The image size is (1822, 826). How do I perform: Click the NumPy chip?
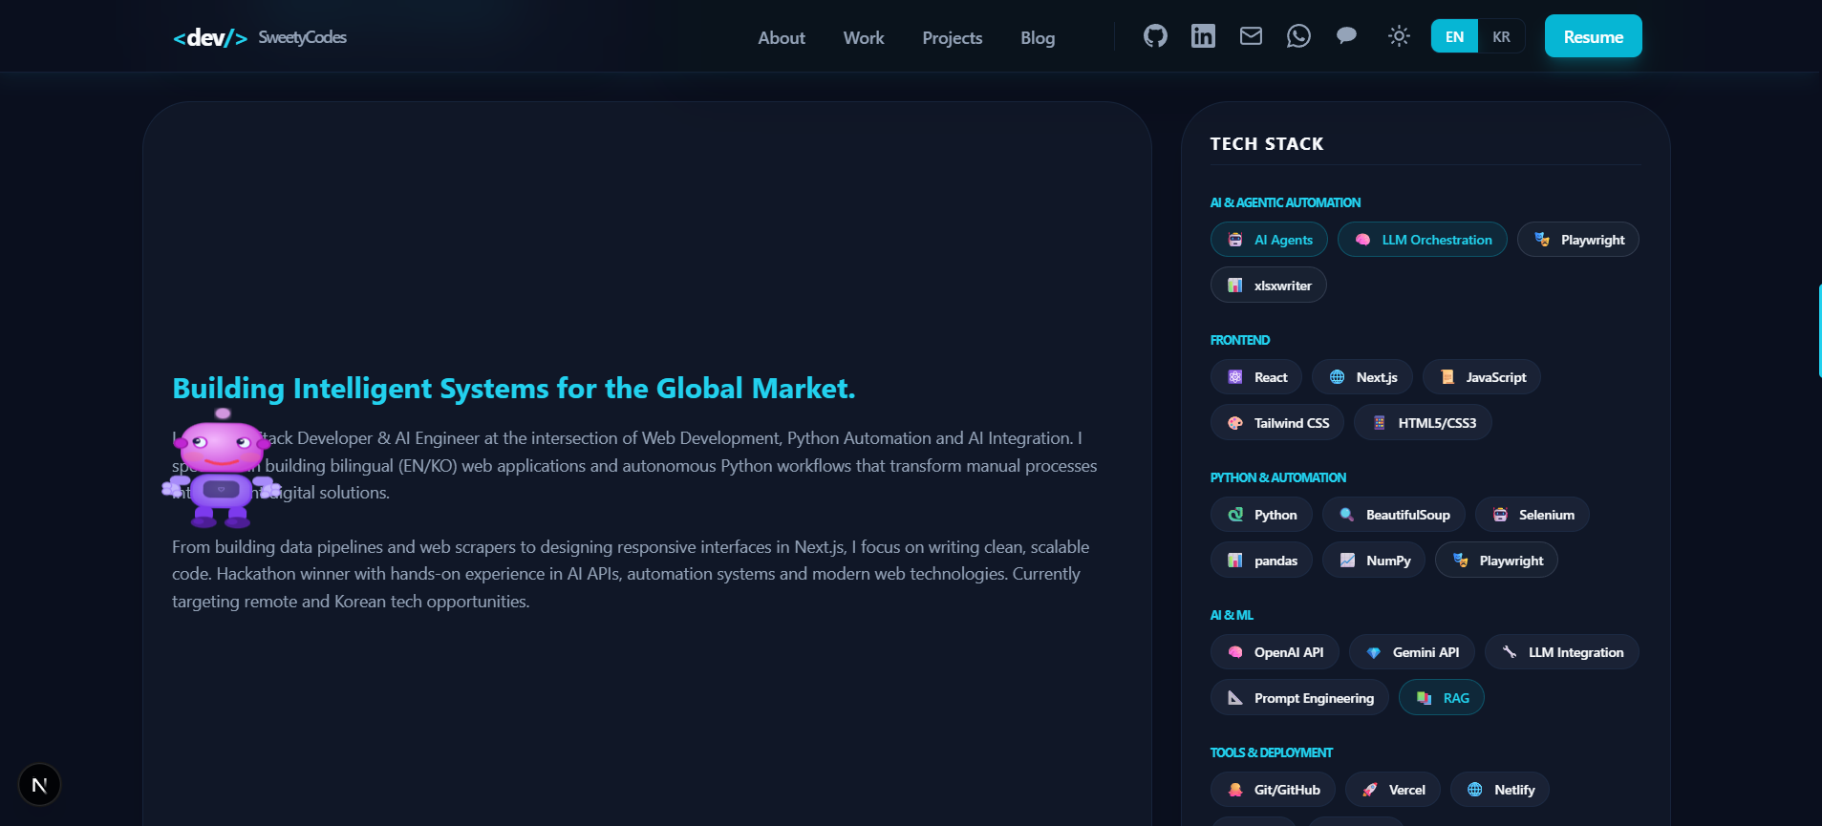pos(1373,561)
